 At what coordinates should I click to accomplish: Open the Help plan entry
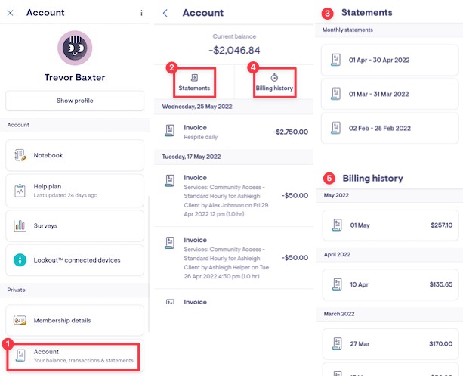tap(75, 191)
